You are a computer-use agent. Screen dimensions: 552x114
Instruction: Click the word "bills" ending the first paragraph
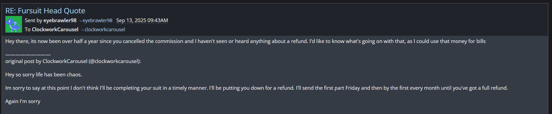coord(481,41)
